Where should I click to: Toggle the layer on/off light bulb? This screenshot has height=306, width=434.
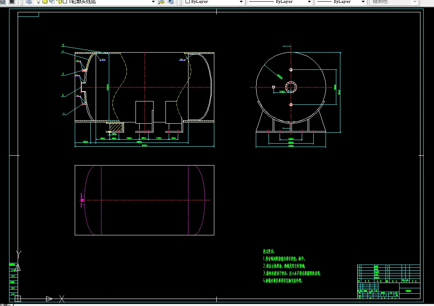pyautogui.click(x=38, y=2)
